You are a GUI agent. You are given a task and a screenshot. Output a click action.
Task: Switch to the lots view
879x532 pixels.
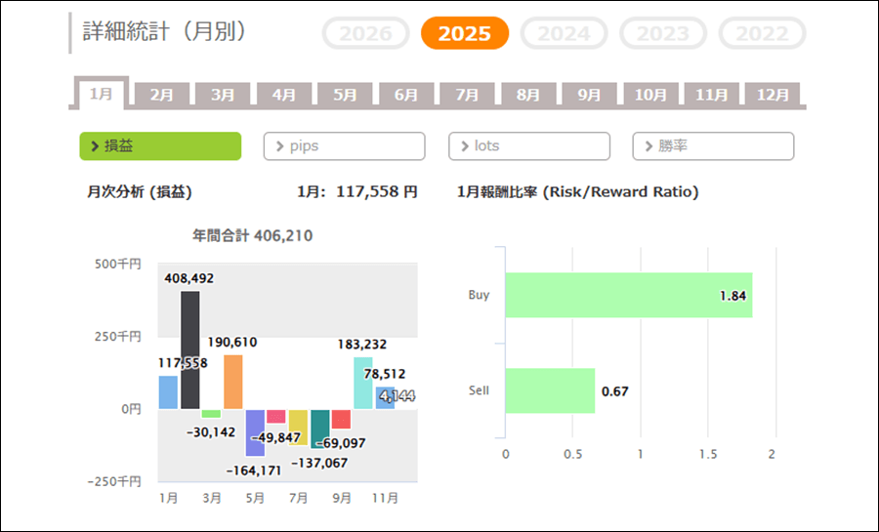[x=529, y=146]
